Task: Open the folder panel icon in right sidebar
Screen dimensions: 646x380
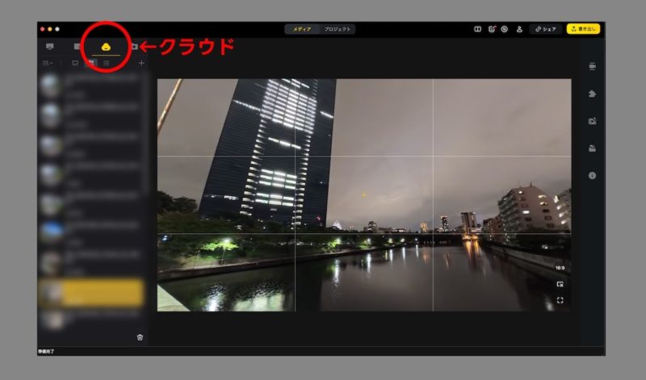Action: click(x=593, y=148)
